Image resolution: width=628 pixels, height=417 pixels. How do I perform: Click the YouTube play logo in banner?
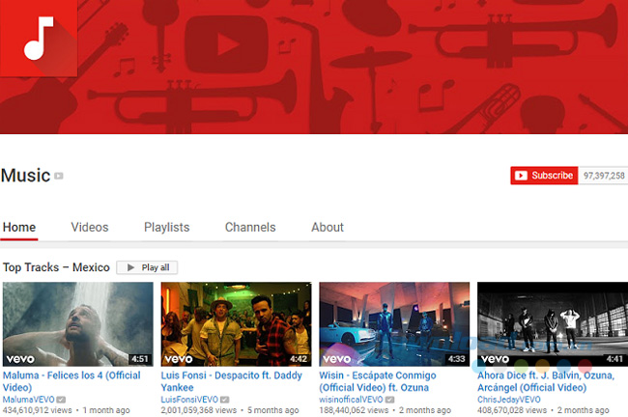pyautogui.click(x=226, y=44)
